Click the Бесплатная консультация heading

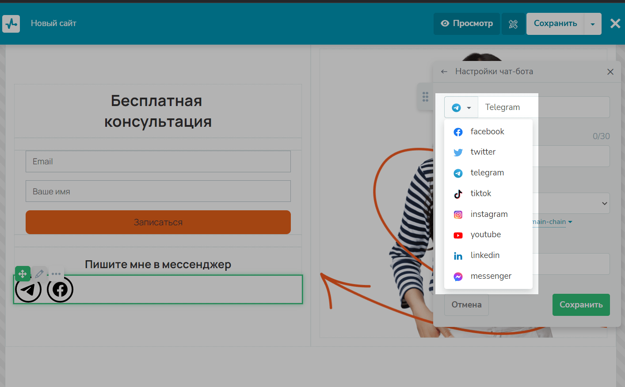(x=158, y=111)
